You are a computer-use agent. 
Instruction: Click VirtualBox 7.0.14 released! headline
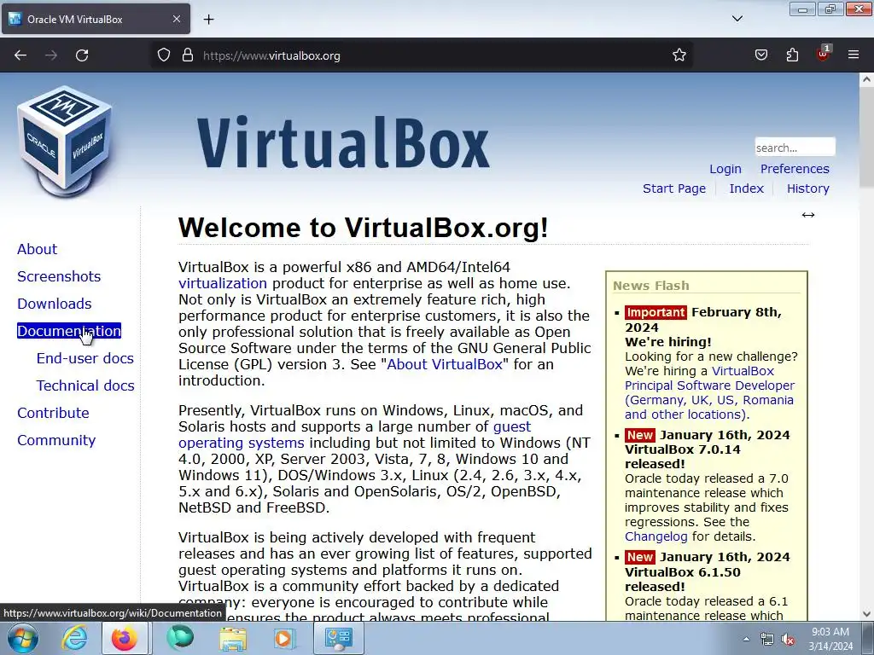[x=683, y=457]
